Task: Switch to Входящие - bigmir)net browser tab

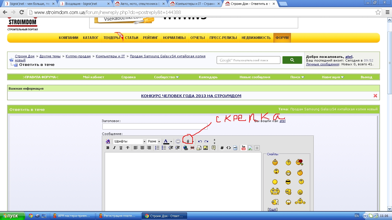Action: point(85,4)
